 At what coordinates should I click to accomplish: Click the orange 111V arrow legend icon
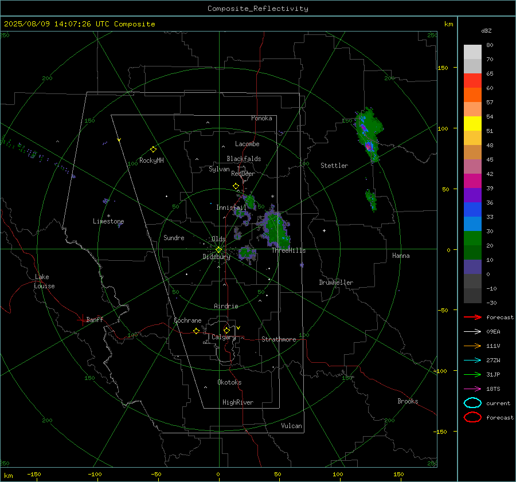pyautogui.click(x=472, y=346)
